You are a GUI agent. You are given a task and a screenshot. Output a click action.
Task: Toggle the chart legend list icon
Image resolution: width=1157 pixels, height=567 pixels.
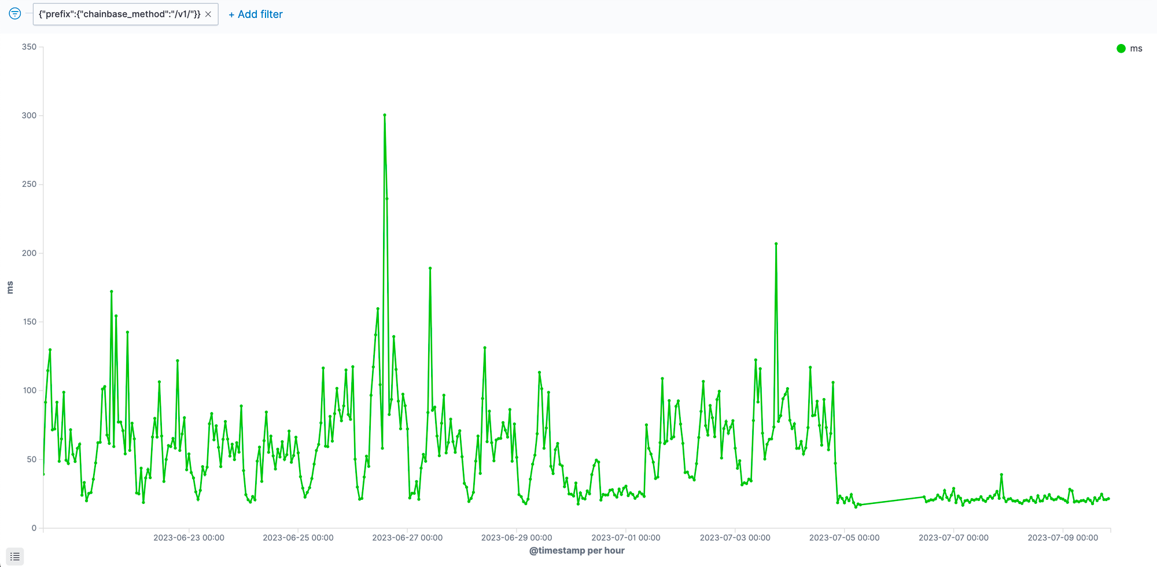pyautogui.click(x=15, y=556)
